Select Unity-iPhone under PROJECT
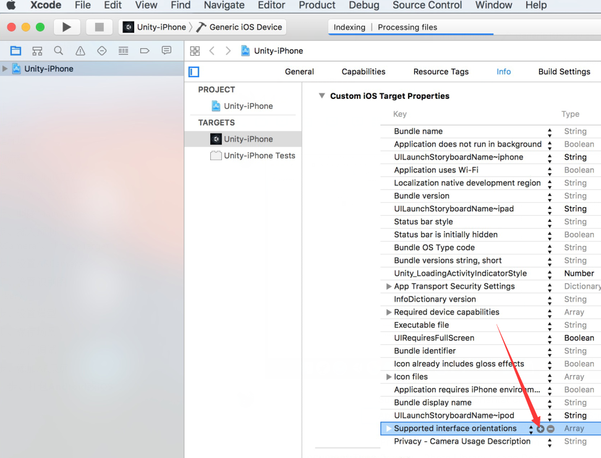 click(243, 106)
